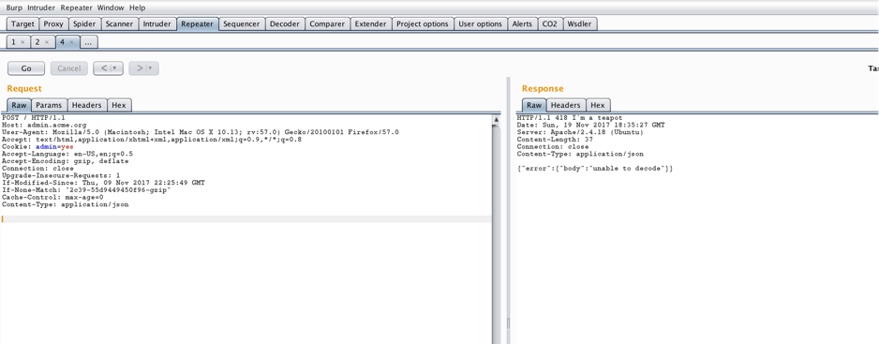This screenshot has width=879, height=344.
Task: Switch to the Proxy tab
Action: point(53,24)
